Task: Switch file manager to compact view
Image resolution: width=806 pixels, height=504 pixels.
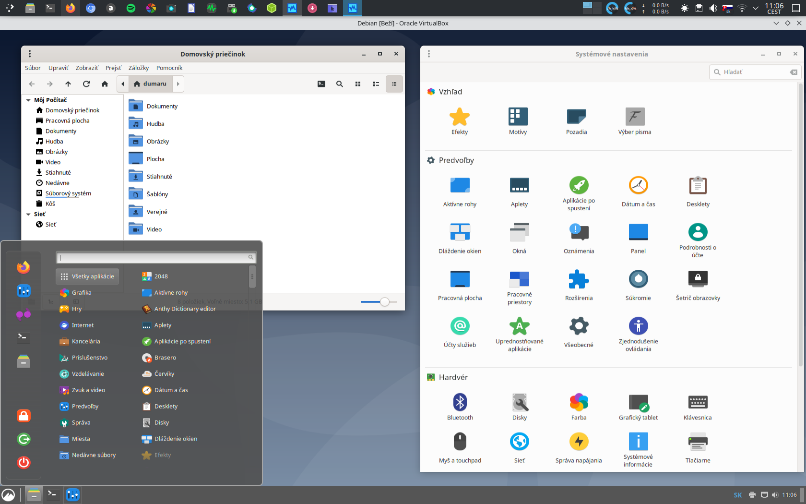Action: (394, 84)
